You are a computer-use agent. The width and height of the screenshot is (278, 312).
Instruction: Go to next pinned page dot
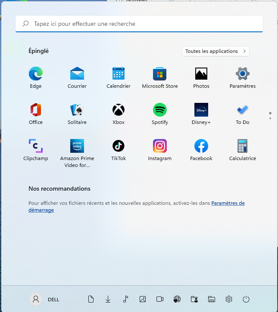(x=270, y=118)
